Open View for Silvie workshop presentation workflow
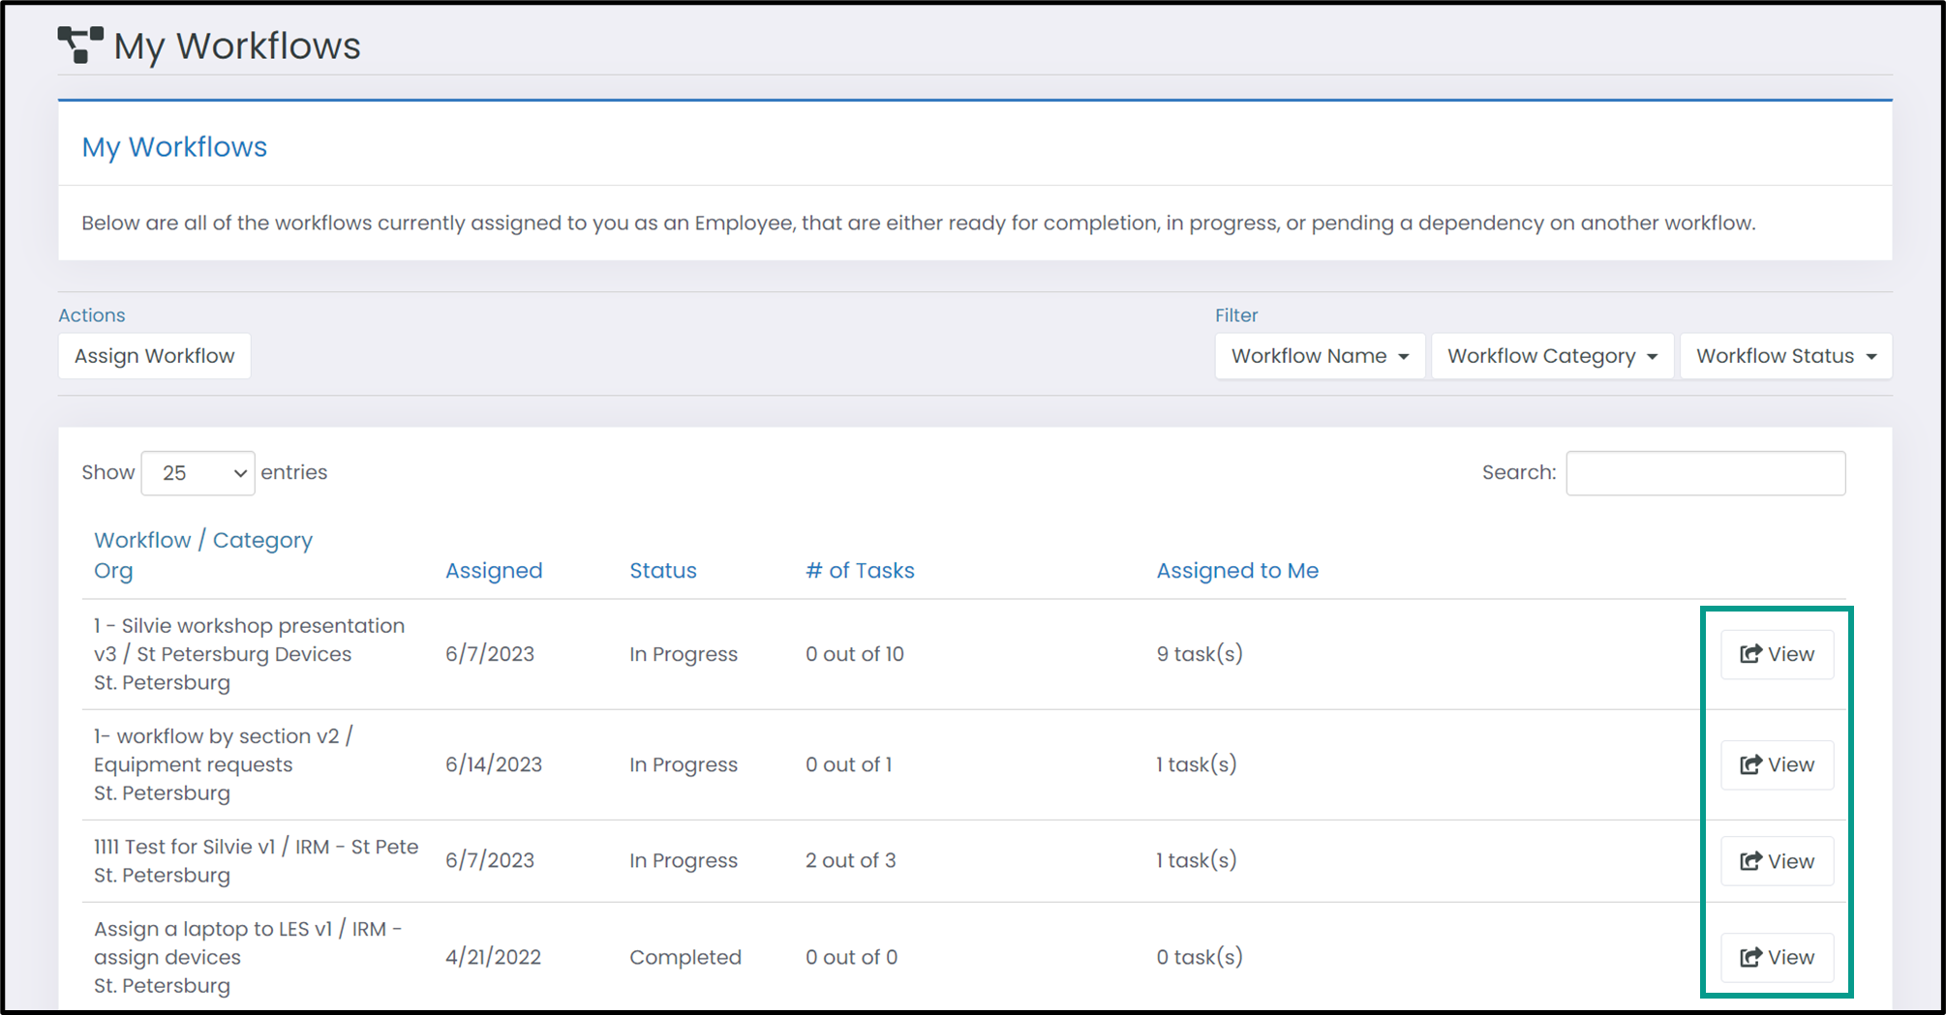The height and width of the screenshot is (1015, 1946). point(1777,654)
